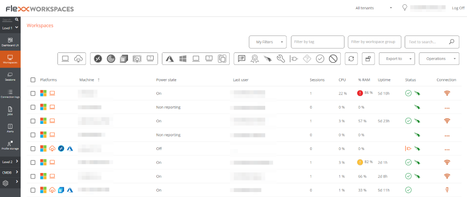Click the sidebar Search field
Viewport: 467px width, 197px height.
tap(7, 20)
